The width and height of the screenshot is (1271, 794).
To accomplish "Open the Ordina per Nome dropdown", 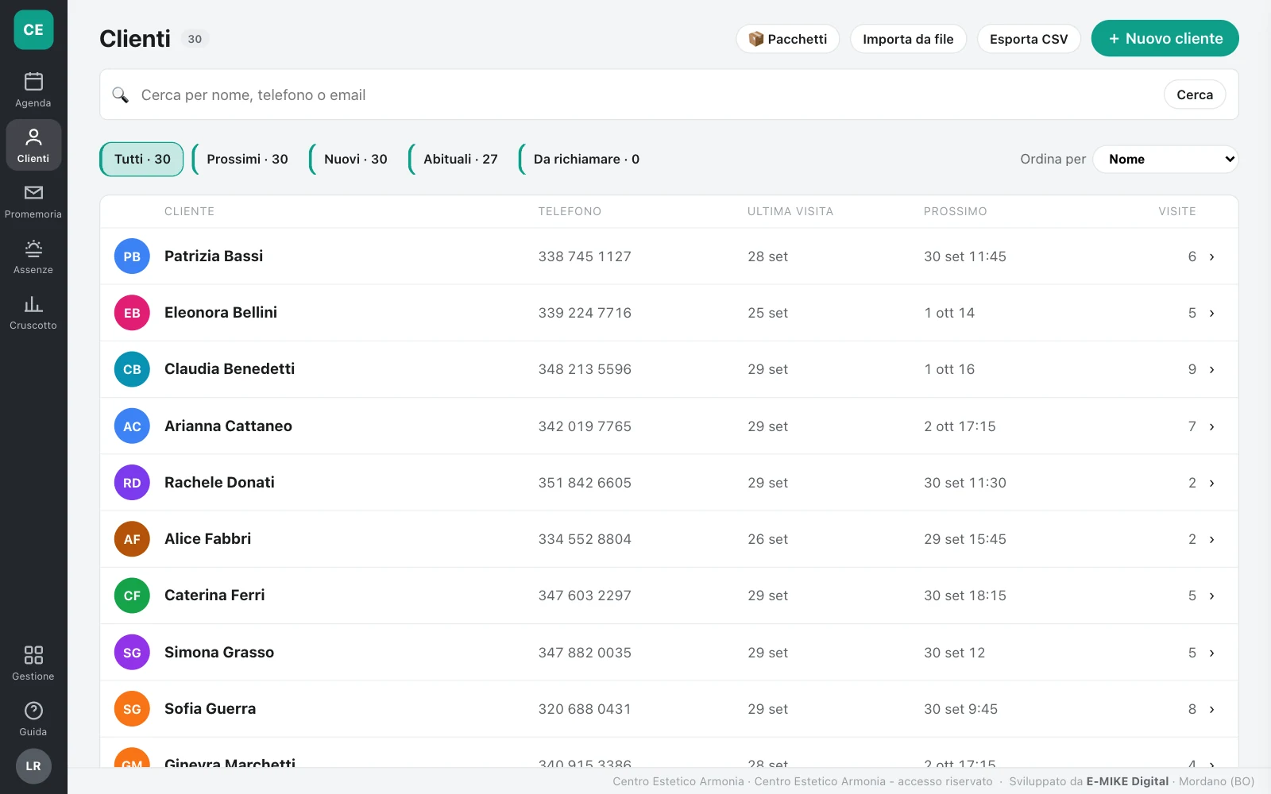I will coord(1165,159).
